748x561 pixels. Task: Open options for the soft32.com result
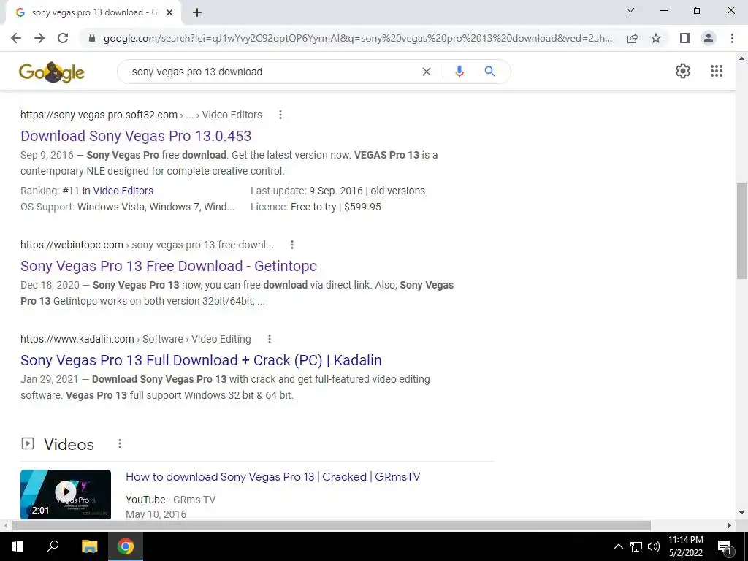point(280,115)
